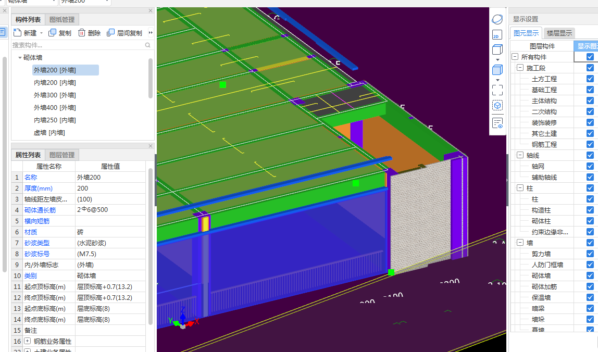The width and height of the screenshot is (598, 352).
Task: Toggle the 剪力墙 visibility checkbox
Action: (590, 254)
